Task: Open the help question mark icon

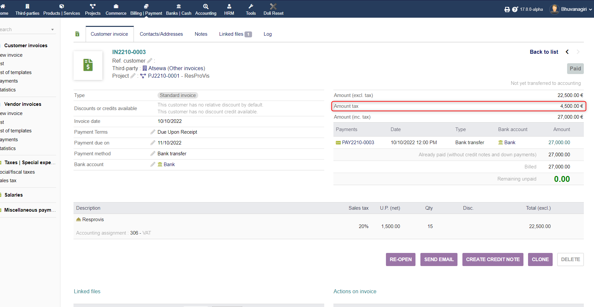Action: click(514, 9)
